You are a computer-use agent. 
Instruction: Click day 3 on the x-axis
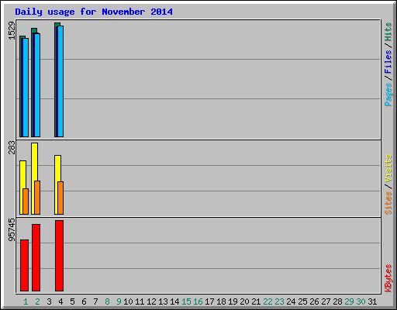pyautogui.click(x=49, y=301)
